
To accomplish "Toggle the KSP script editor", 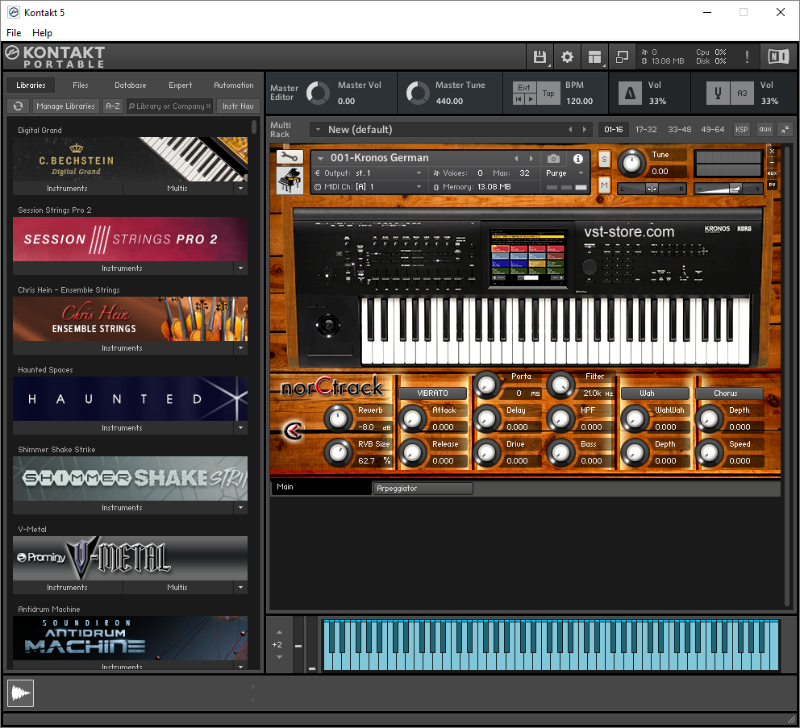I will tap(741, 130).
